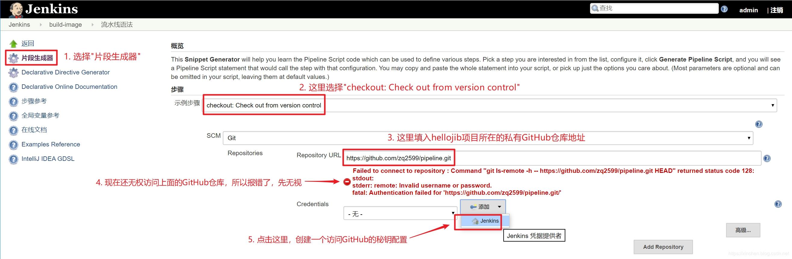This screenshot has height=259, width=792.
Task: Click help icon above the SCM row
Action: tap(759, 124)
